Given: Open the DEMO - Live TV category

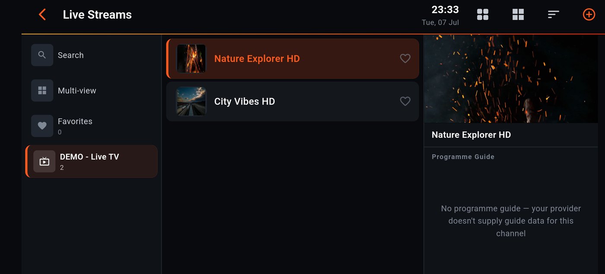Looking at the screenshot, I should tap(92, 161).
